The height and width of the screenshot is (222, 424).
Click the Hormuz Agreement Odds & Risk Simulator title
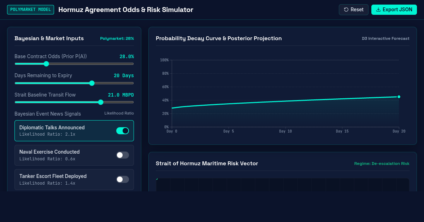coord(126,10)
